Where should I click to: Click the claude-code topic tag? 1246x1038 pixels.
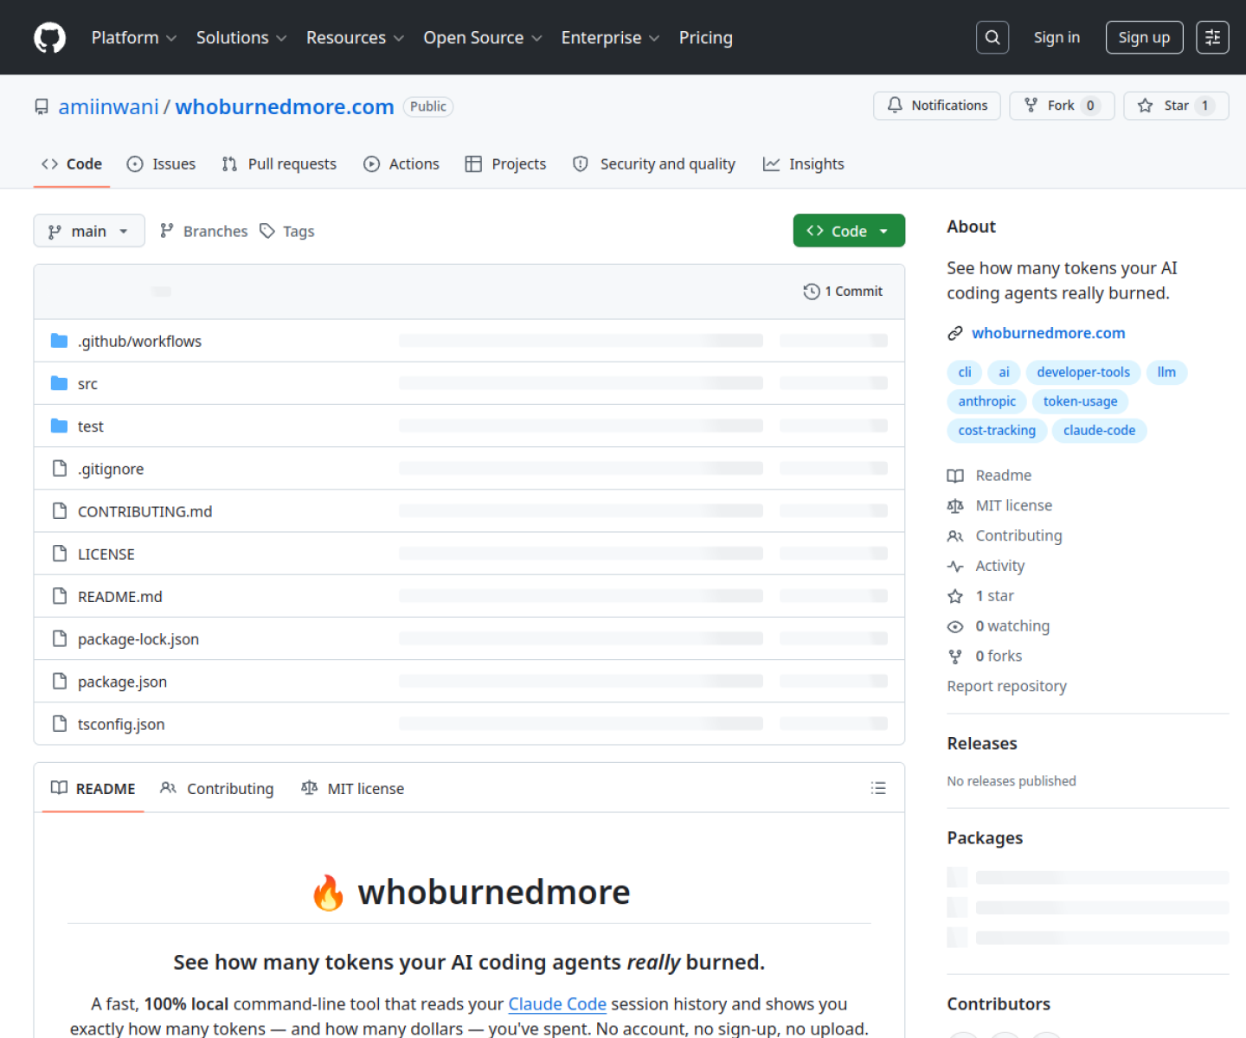coord(1099,430)
